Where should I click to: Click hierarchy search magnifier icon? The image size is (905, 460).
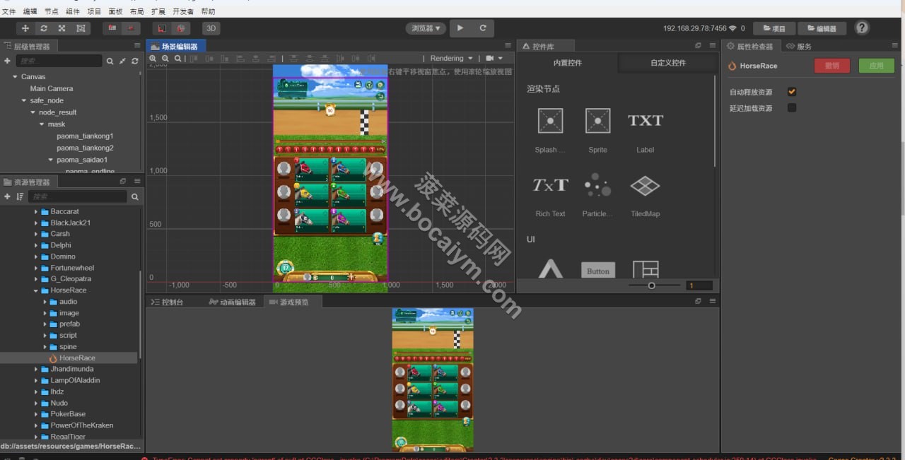[x=110, y=61]
